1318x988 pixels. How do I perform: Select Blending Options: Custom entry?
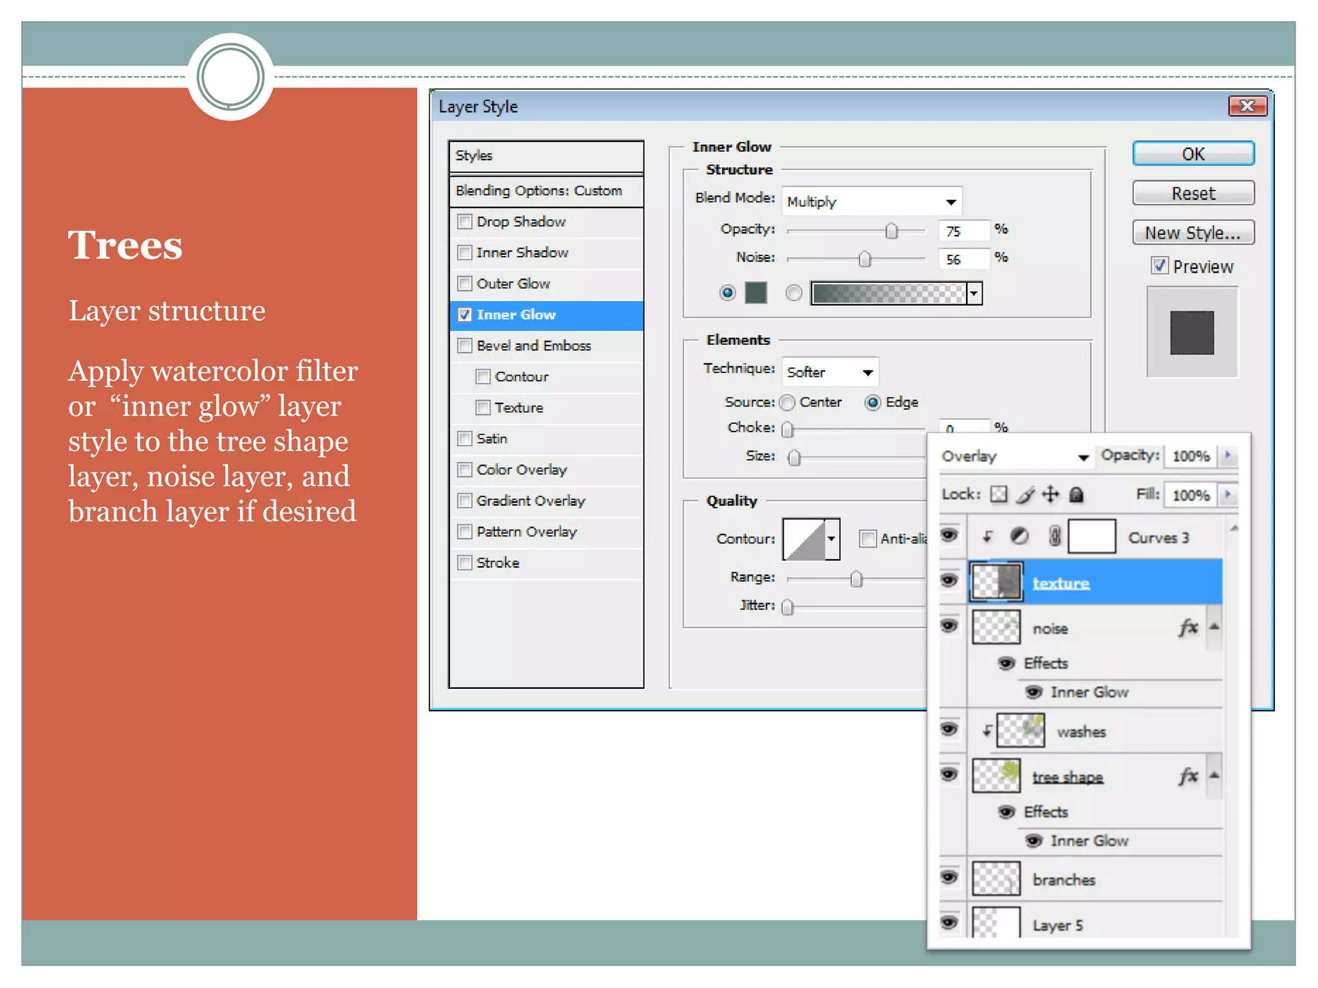click(x=539, y=191)
